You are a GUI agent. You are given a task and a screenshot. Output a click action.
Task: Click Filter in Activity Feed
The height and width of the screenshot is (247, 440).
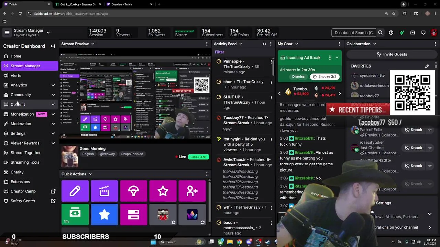coord(219,52)
